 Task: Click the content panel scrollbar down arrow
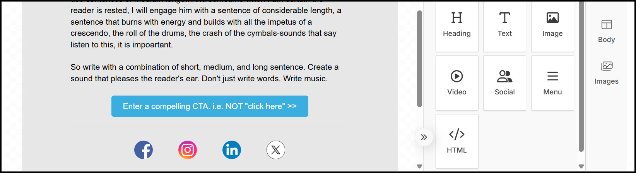(x=581, y=166)
